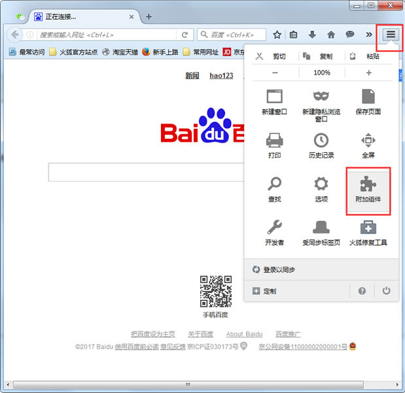The height and width of the screenshot is (393, 405).
Task: Click About Baidu link
Action: (x=244, y=334)
